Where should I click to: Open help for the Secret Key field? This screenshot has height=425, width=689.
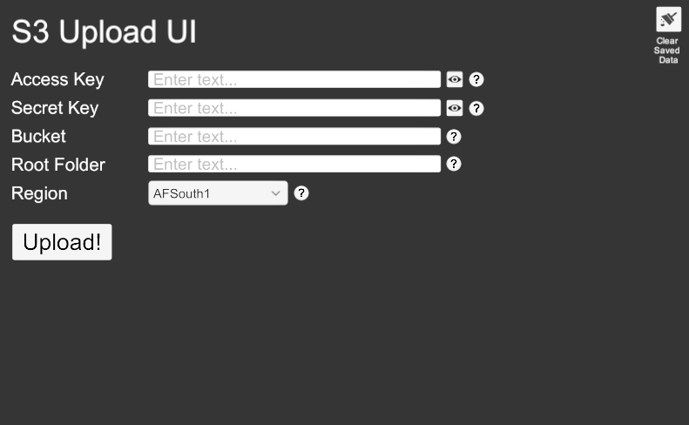tap(476, 108)
